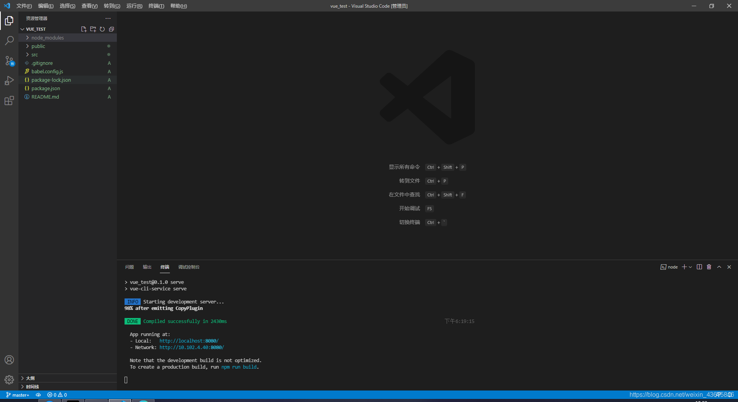Open babel.config.js file
Screen dimensions: 738x402
coord(67,71)
